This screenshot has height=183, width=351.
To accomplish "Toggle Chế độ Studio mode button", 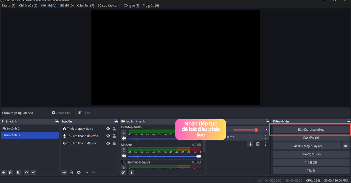I will coord(311,154).
